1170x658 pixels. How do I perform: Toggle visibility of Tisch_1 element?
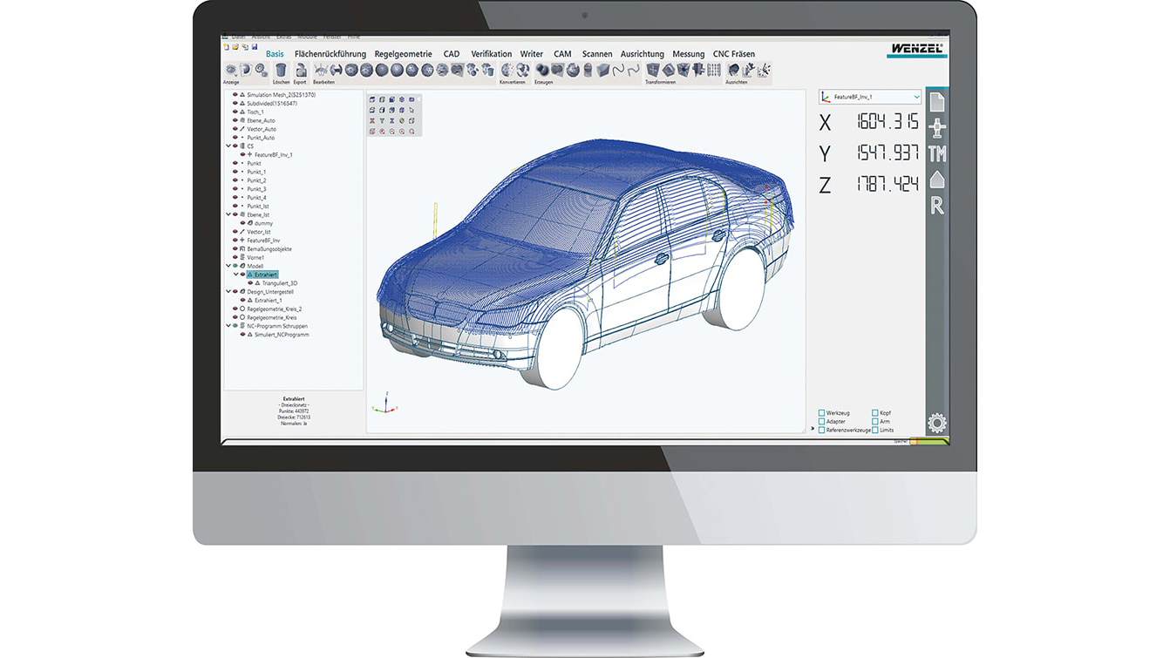coord(235,112)
